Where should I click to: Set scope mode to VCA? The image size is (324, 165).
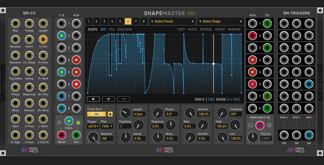pyautogui.click(x=112, y=29)
